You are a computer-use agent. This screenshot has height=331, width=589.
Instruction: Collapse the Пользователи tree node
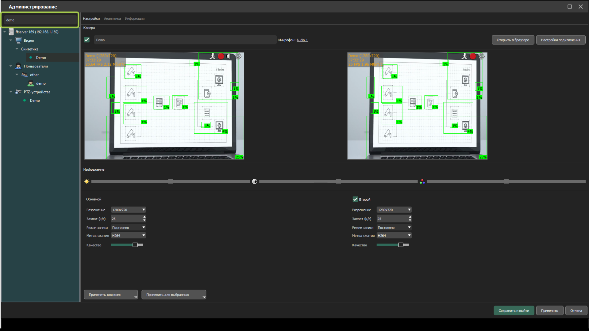click(x=11, y=66)
